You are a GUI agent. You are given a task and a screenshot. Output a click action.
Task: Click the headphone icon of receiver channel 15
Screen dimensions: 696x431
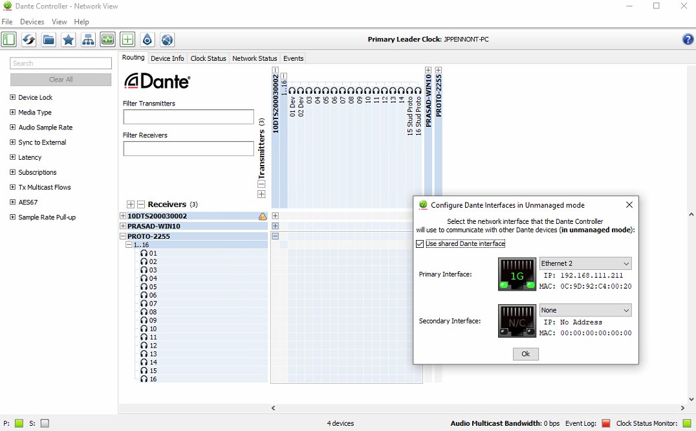(144, 371)
